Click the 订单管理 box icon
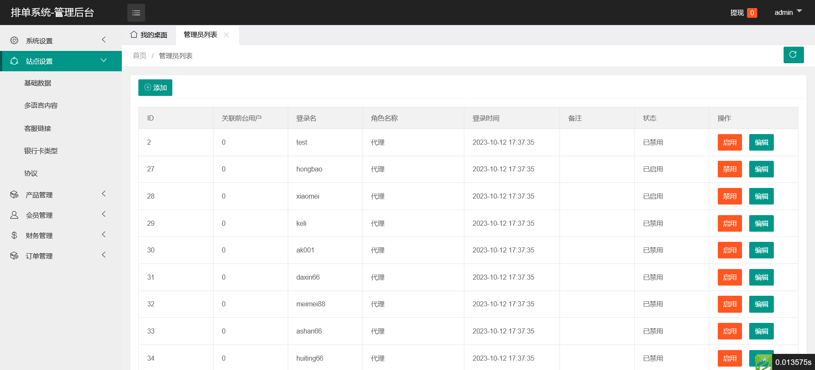Image resolution: width=815 pixels, height=370 pixels. 14,256
